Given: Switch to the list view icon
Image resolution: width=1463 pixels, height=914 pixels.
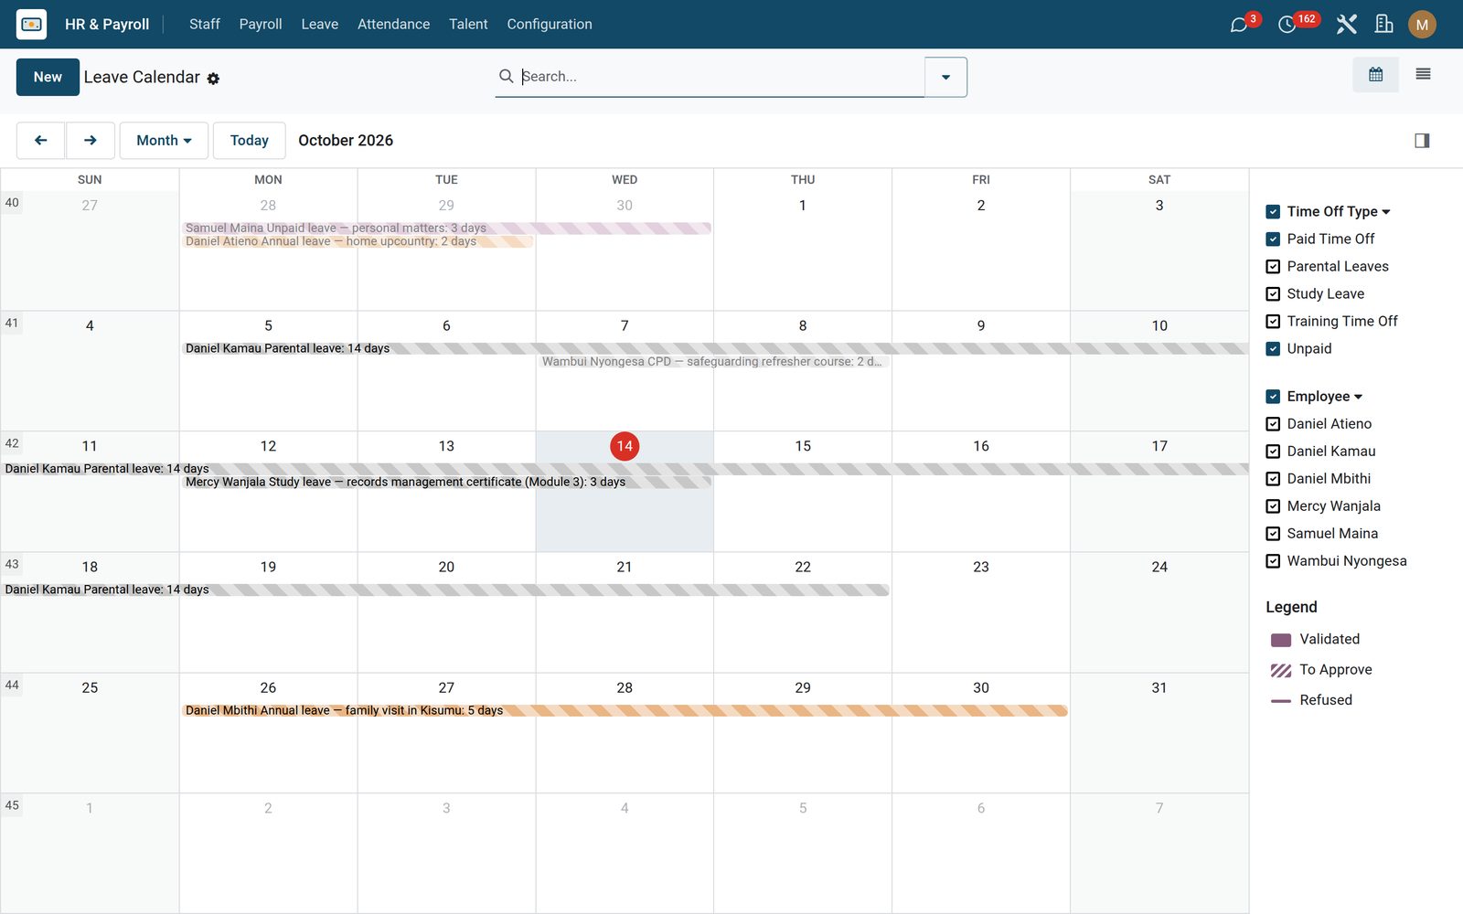Looking at the screenshot, I should [x=1423, y=74].
